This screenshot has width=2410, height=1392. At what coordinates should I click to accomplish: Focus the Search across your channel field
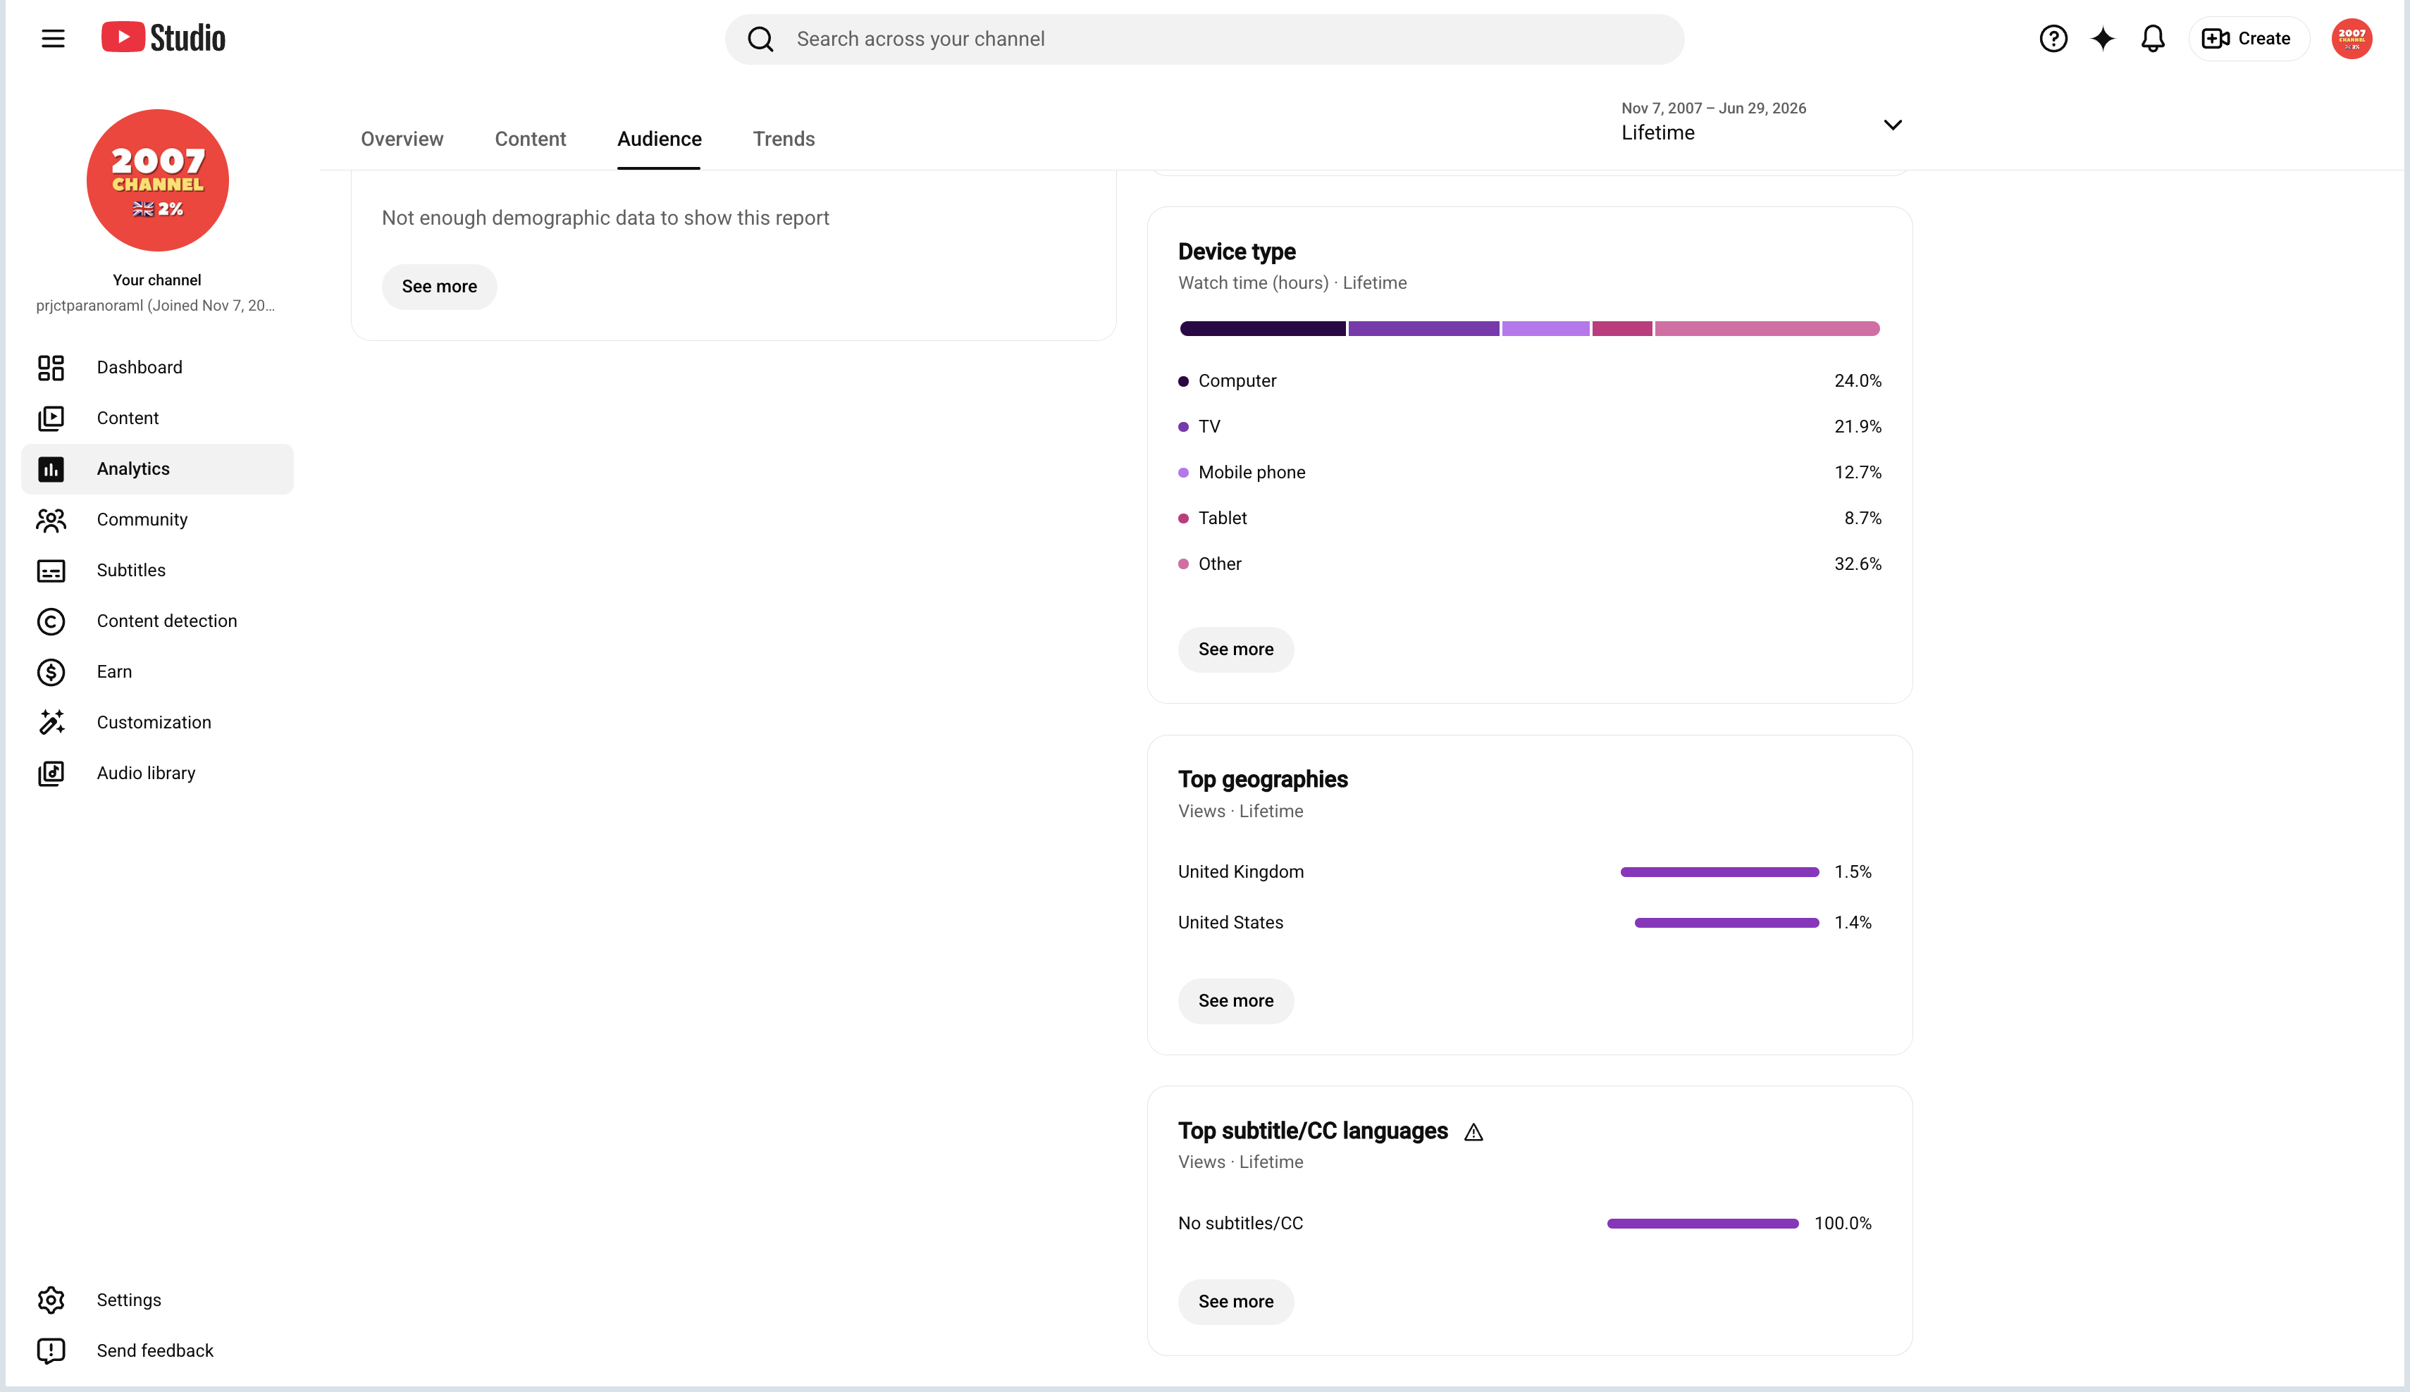(1204, 38)
